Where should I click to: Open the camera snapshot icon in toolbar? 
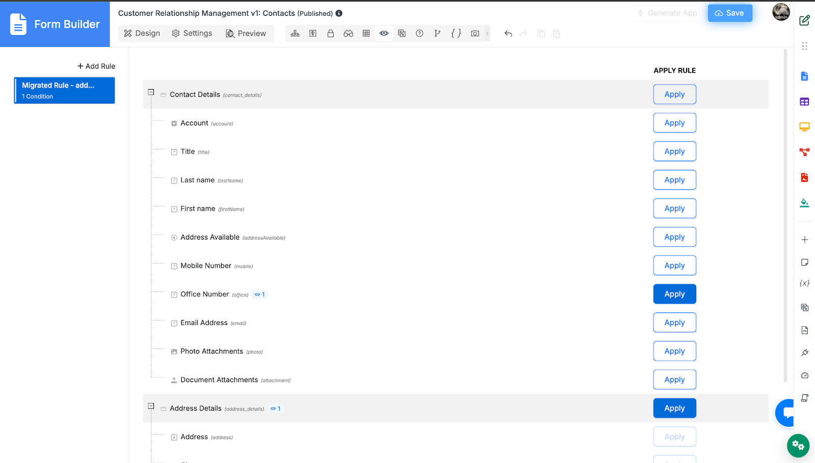(x=475, y=34)
